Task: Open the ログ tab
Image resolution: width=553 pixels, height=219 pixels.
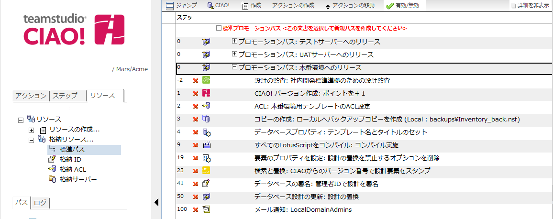Action: 41,203
